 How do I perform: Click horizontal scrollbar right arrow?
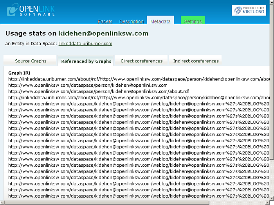click(x=267, y=203)
